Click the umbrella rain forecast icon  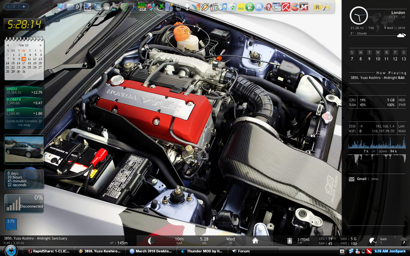point(372,241)
